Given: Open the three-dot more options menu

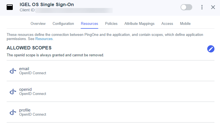Looking at the screenshot, I should coord(202,7).
